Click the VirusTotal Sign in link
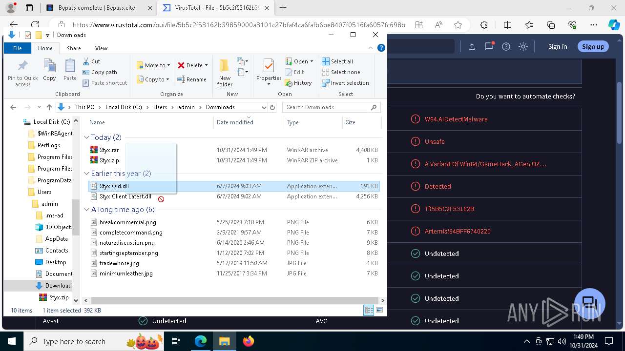The height and width of the screenshot is (351, 625). pyautogui.click(x=558, y=47)
